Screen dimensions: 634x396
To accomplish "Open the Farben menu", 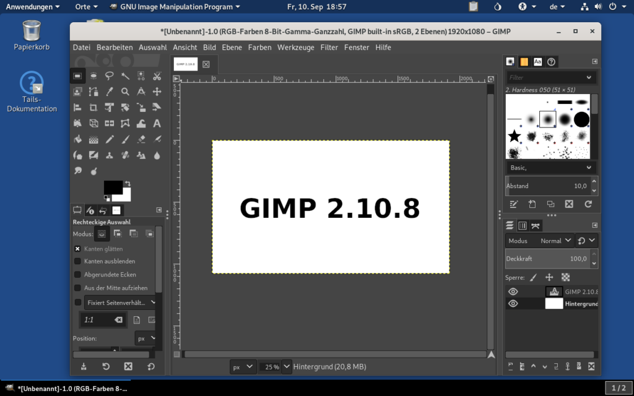I will (259, 47).
